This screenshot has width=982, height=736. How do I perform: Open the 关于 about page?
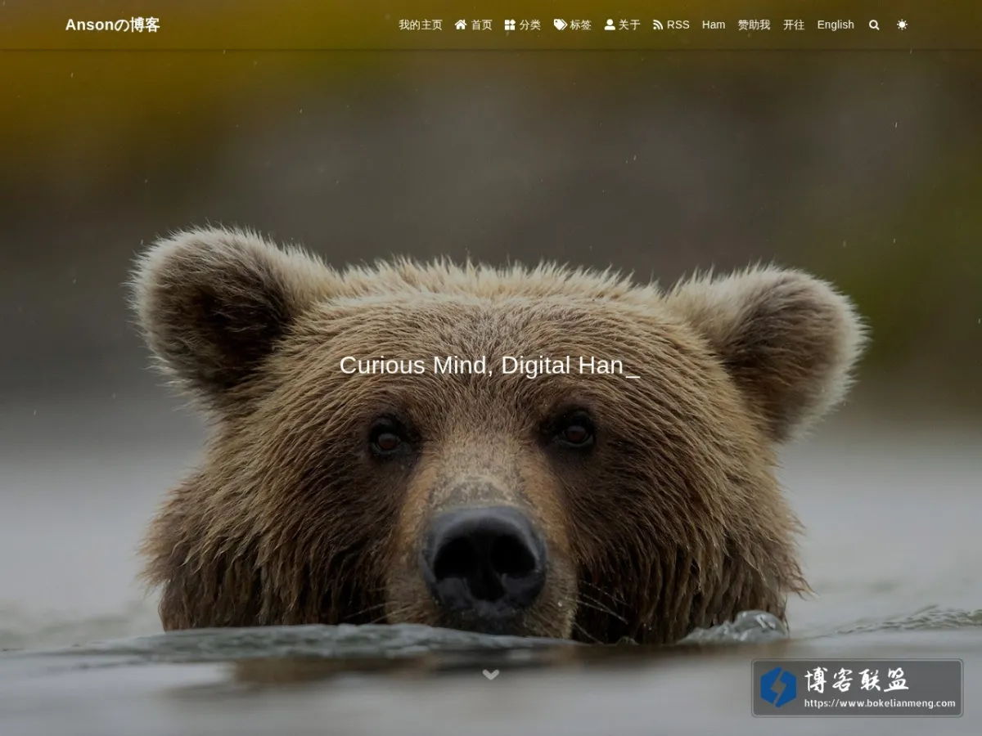tap(623, 25)
